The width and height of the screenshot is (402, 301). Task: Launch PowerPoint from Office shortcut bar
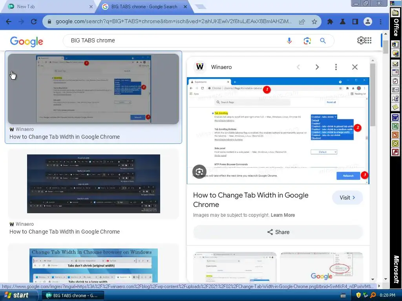coord(395,135)
